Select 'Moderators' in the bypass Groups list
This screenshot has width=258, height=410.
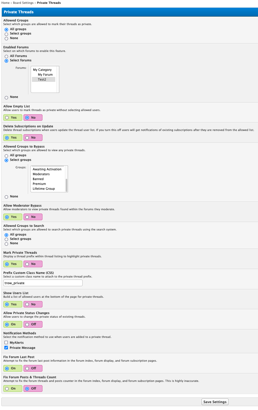click(41, 174)
